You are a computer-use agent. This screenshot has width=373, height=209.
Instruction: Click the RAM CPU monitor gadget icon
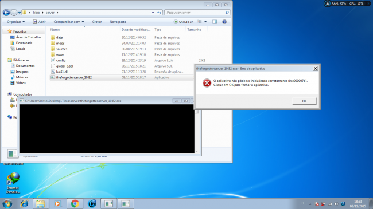tap(327, 3)
